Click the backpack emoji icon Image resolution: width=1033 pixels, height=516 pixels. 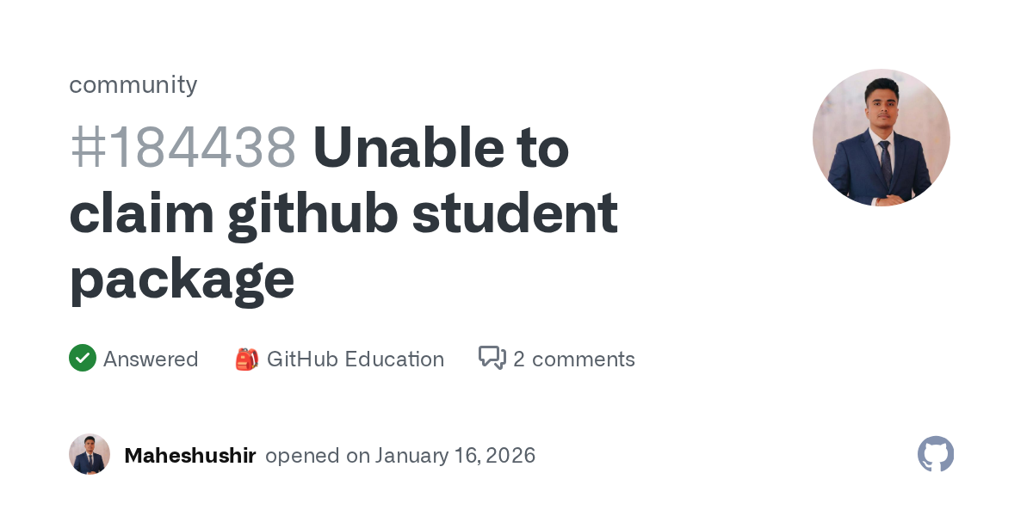[x=247, y=359]
